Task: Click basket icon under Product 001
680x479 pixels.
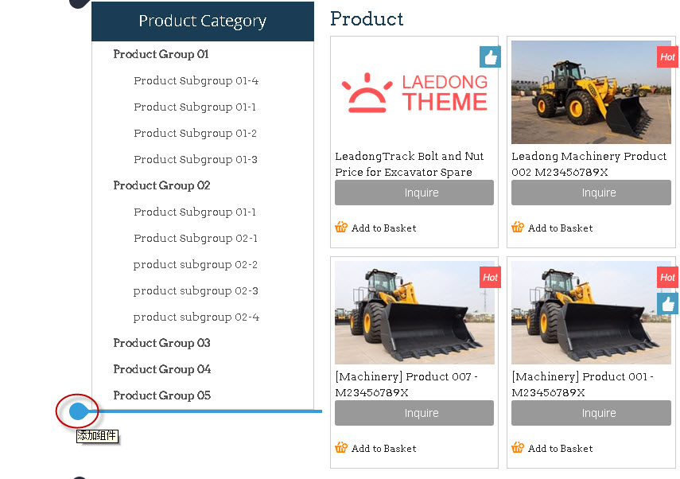Action: point(518,448)
